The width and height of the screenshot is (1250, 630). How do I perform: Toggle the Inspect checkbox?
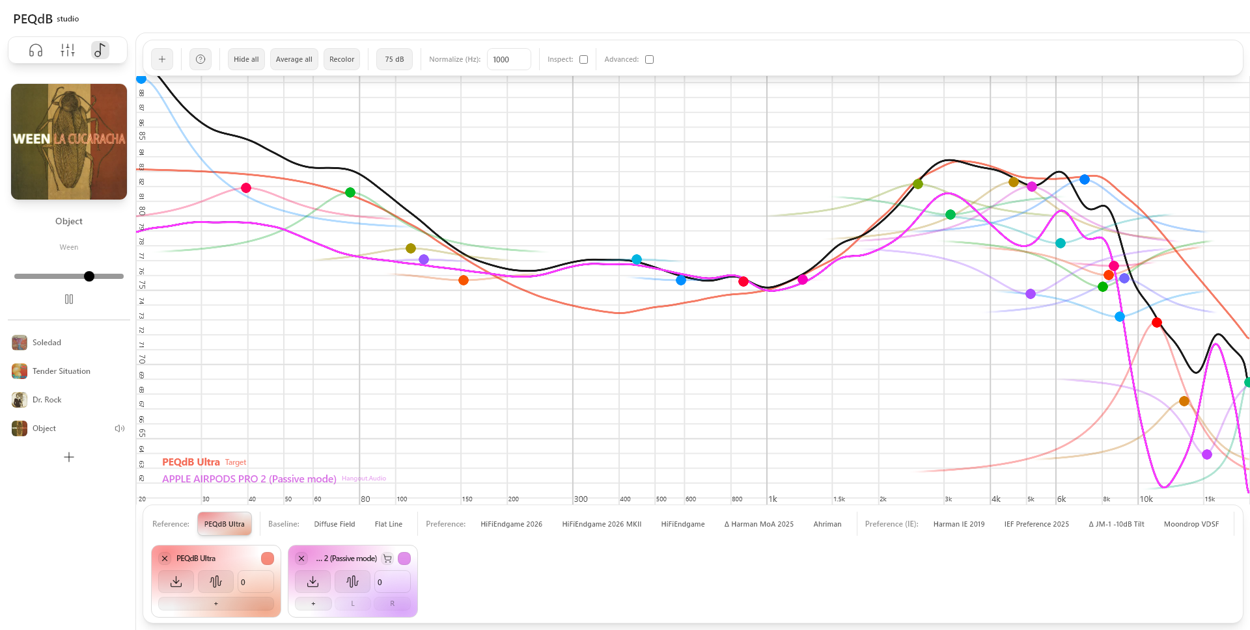pos(584,59)
